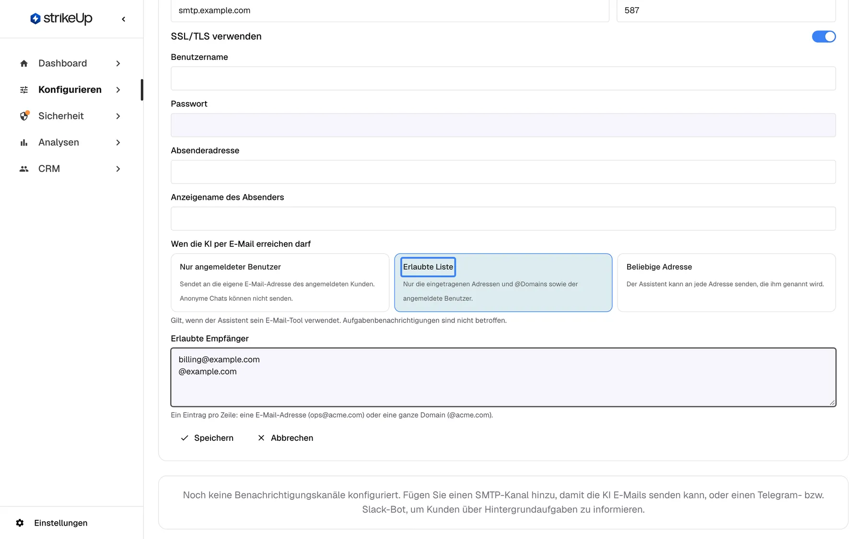Collapse the sidebar with the arrow
Screen dimensions: 863x539
click(x=124, y=19)
